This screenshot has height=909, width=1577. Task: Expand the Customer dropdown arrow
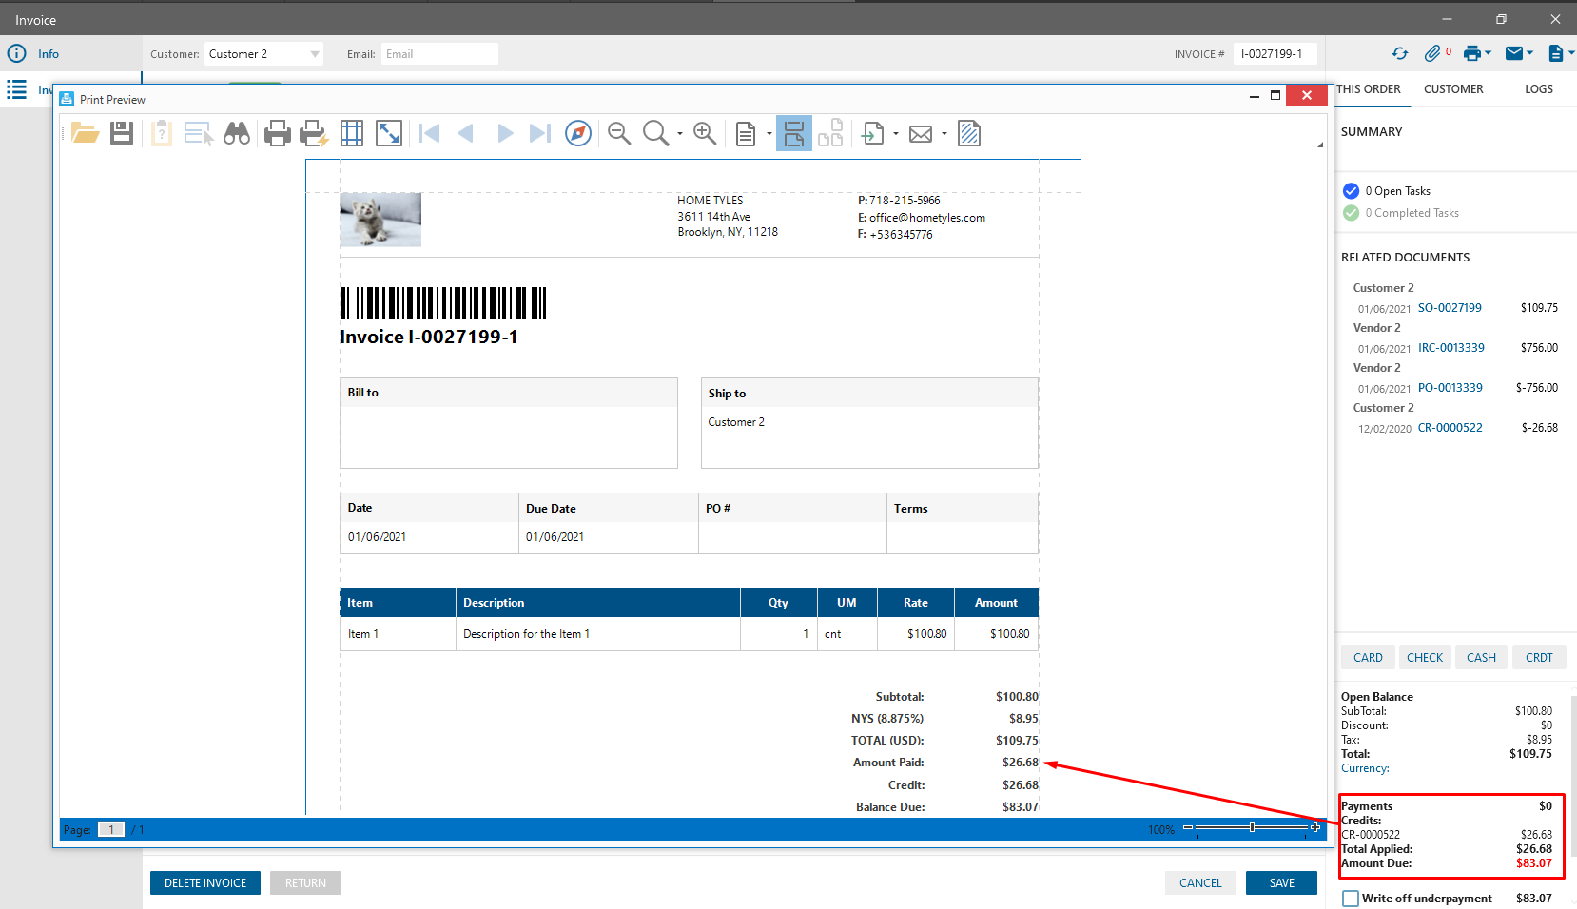click(315, 54)
